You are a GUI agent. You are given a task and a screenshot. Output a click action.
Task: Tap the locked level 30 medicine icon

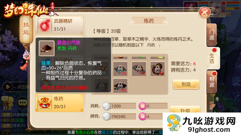120,69
